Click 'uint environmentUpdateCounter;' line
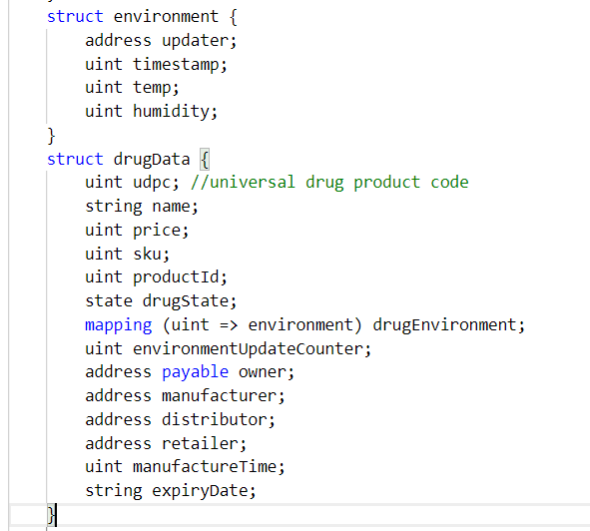Image resolution: width=590 pixels, height=531 pixels. click(228, 349)
